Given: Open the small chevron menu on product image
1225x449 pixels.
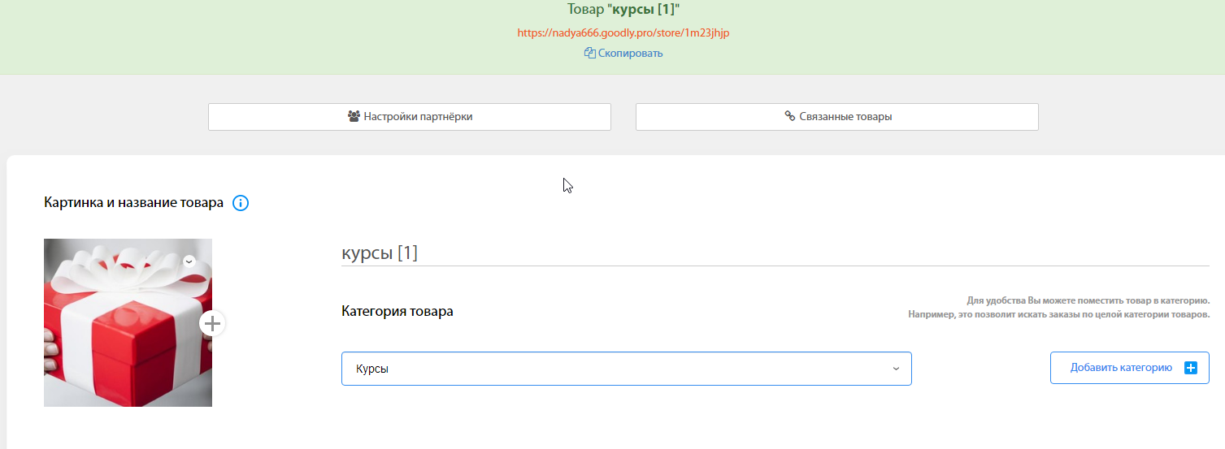Looking at the screenshot, I should click(189, 261).
